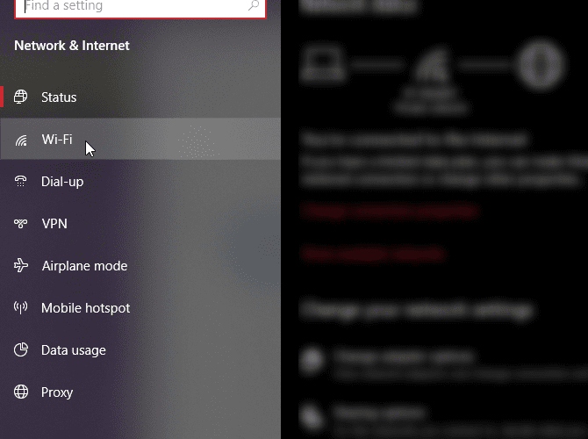Select the Wi-Fi signal icon
588x439 pixels.
click(x=21, y=140)
